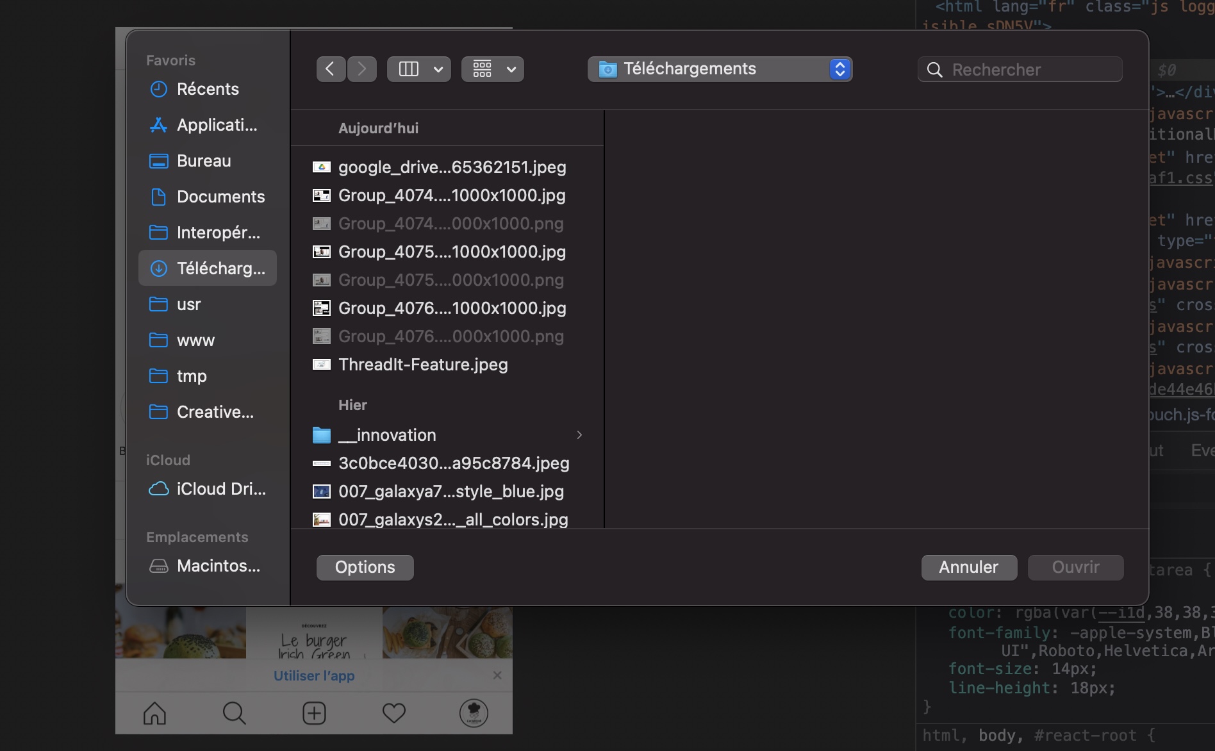Expand the view mode dropdown arrow
The width and height of the screenshot is (1215, 751).
pyautogui.click(x=438, y=69)
